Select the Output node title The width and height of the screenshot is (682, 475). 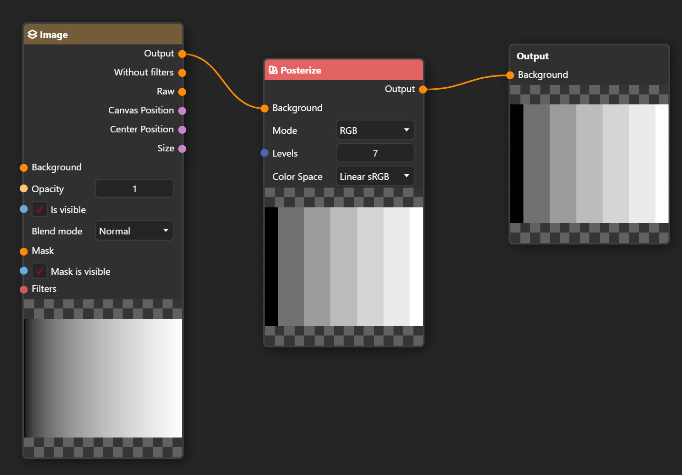pos(533,56)
